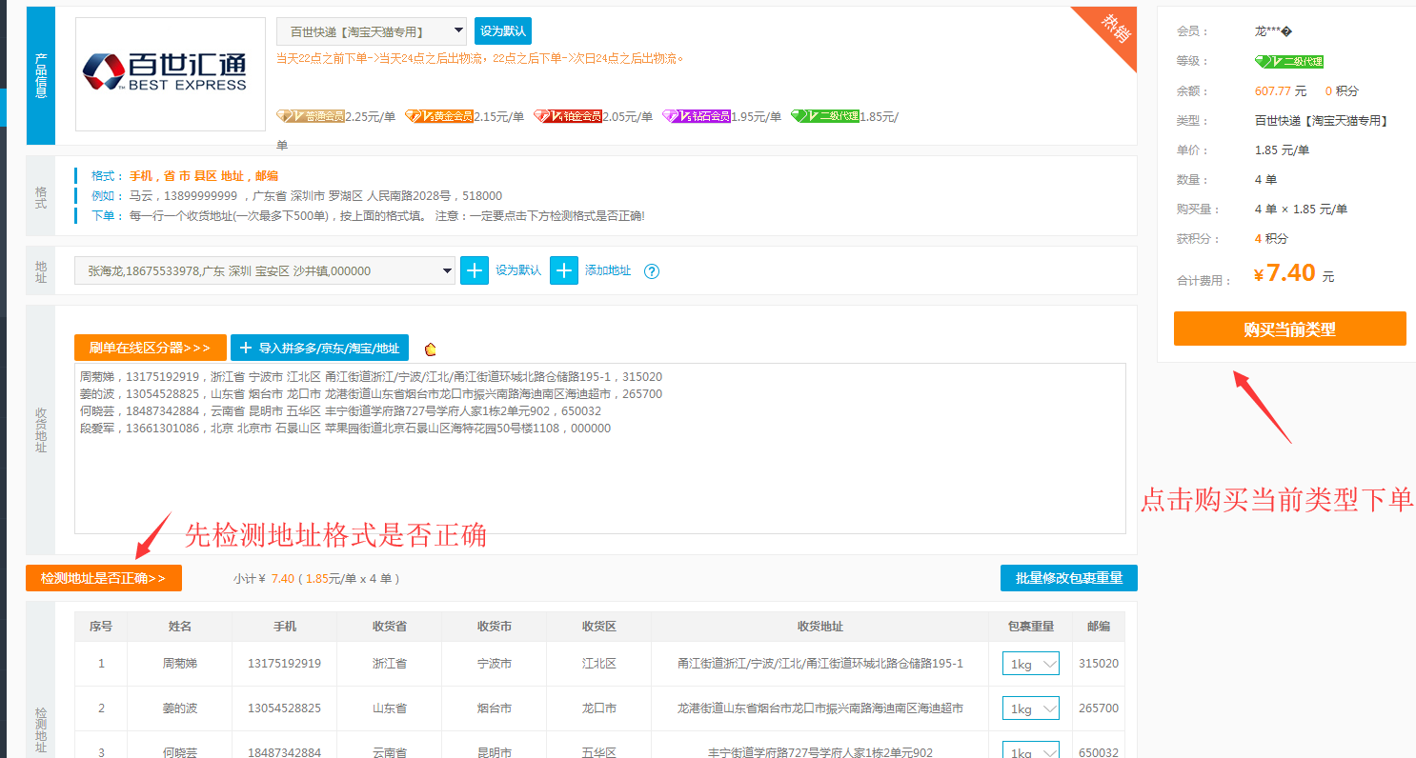The image size is (1416, 758).
Task: Click the phone cell 13175192919 in the table
Action: pos(285,664)
